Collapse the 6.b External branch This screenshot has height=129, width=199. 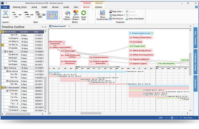coord(7,81)
